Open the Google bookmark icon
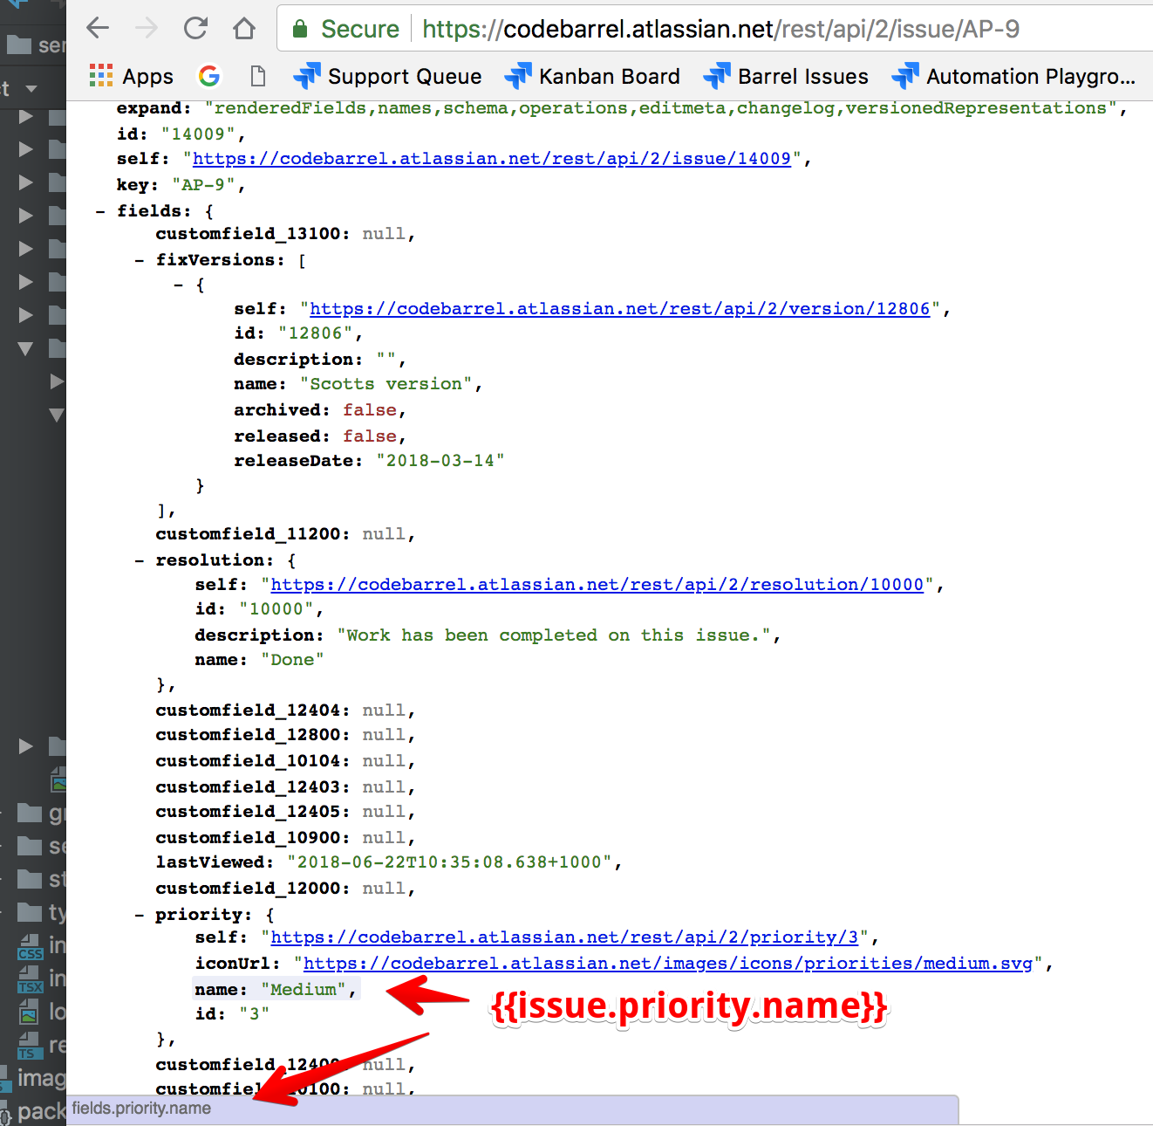Image resolution: width=1153 pixels, height=1126 pixels. coord(209,77)
